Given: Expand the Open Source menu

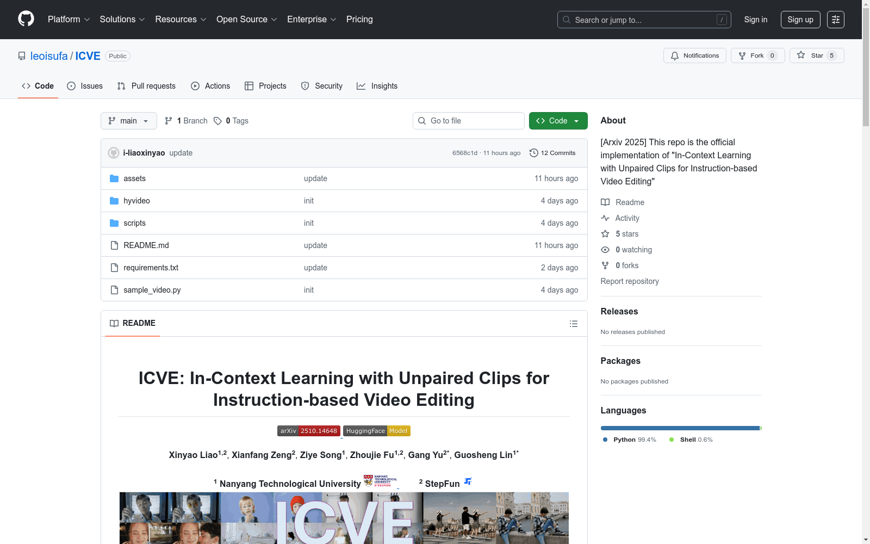Looking at the screenshot, I should [x=247, y=19].
